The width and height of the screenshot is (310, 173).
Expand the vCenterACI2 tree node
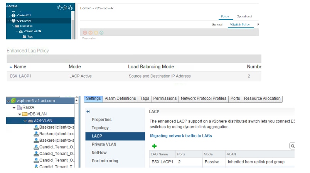(x=10, y=15)
